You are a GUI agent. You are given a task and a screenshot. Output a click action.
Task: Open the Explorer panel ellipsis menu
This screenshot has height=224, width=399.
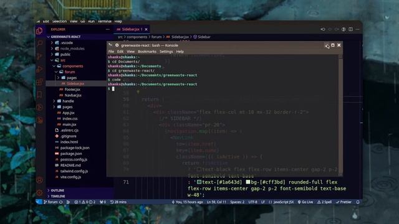[x=108, y=29]
